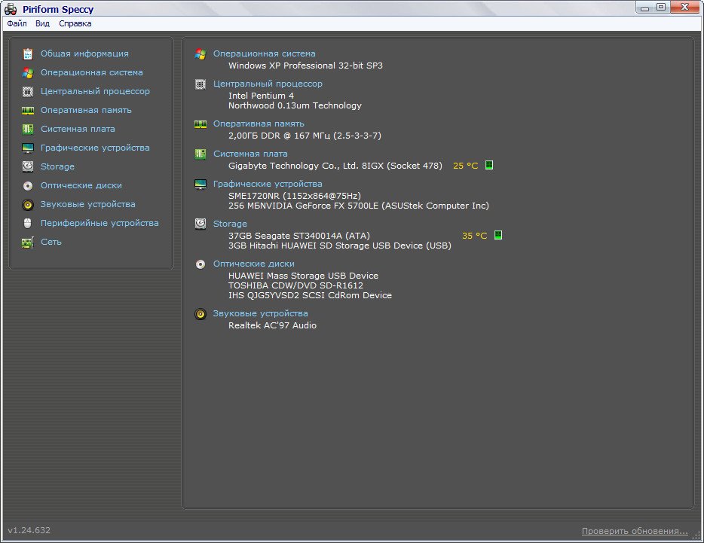Click the mouse icon beside sidebar Периферийные устройства
This screenshot has width=704, height=543.
pyautogui.click(x=28, y=223)
